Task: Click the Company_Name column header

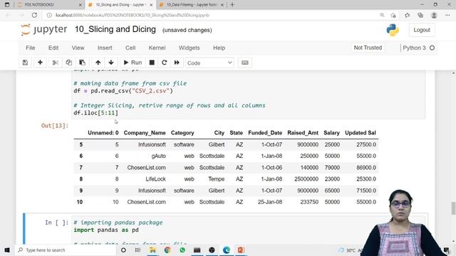Action: click(145, 133)
